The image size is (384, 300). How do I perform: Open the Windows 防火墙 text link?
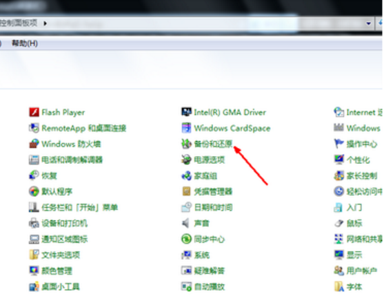[71, 144]
